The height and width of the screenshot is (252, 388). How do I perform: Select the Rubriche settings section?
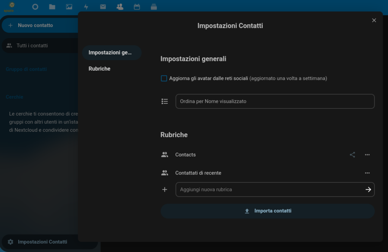[x=100, y=69]
